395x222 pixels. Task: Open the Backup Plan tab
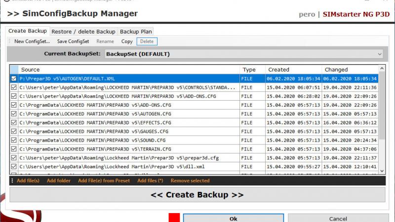136,32
